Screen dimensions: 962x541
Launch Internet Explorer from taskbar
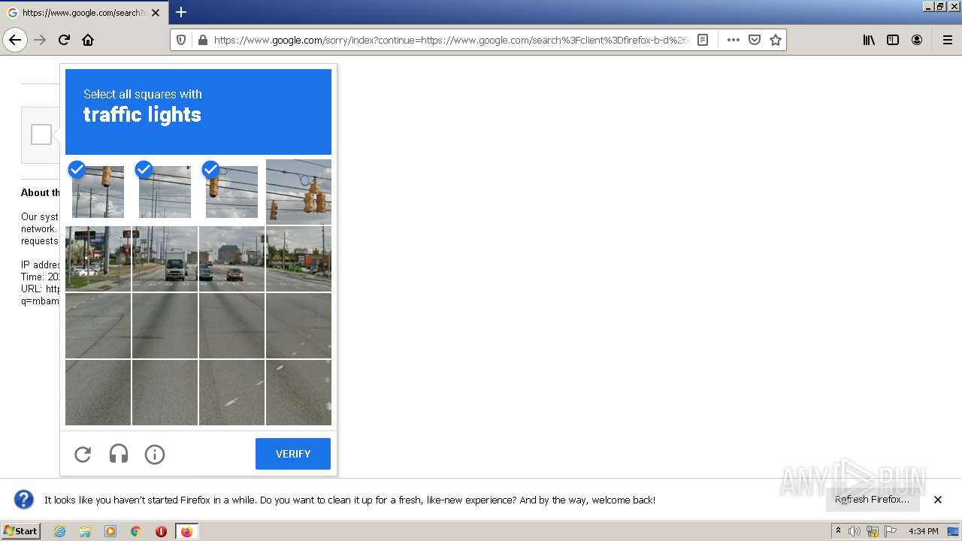coord(59,531)
